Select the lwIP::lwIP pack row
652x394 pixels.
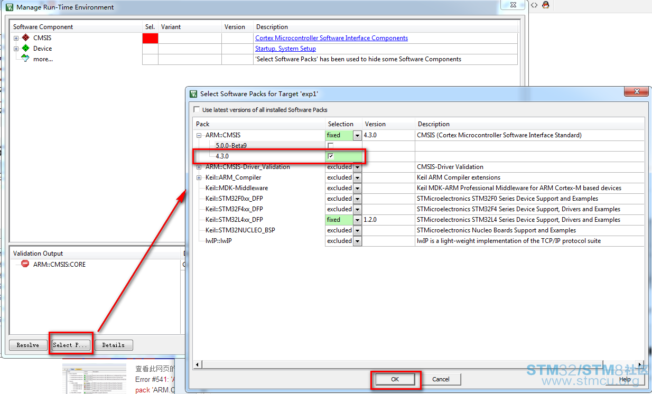pyautogui.click(x=219, y=241)
